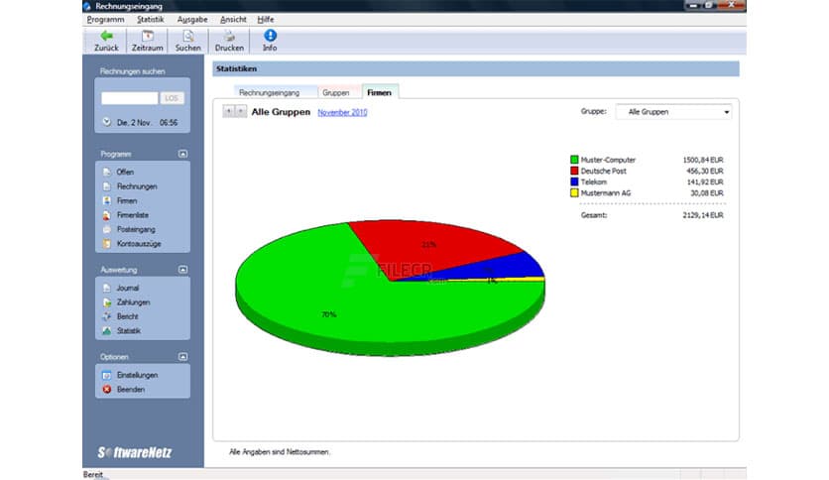Collapse the Auswertung panel

[x=182, y=270]
